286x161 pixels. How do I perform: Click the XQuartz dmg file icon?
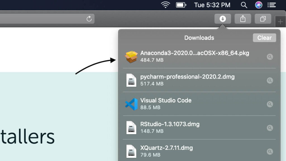(131, 151)
